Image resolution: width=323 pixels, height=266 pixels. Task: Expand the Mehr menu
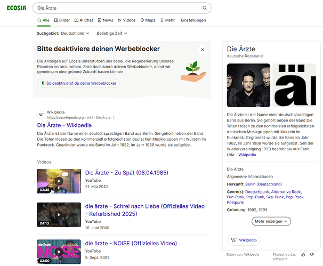[x=168, y=20]
